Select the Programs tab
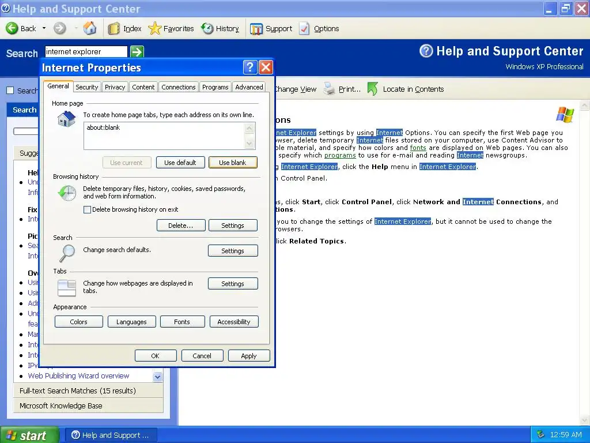This screenshot has height=443, width=590. click(215, 87)
